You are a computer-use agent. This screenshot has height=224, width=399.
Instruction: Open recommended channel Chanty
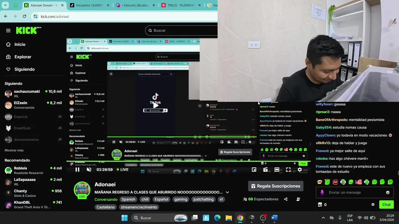[x=33, y=193]
